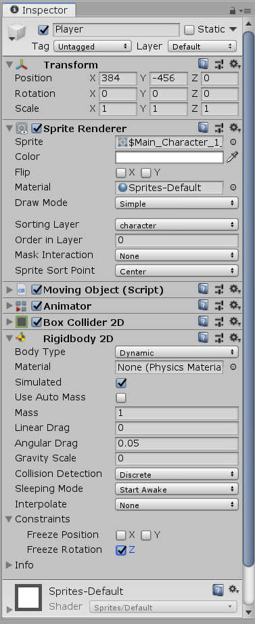Open Sleeping Mode dropdown

(x=177, y=489)
